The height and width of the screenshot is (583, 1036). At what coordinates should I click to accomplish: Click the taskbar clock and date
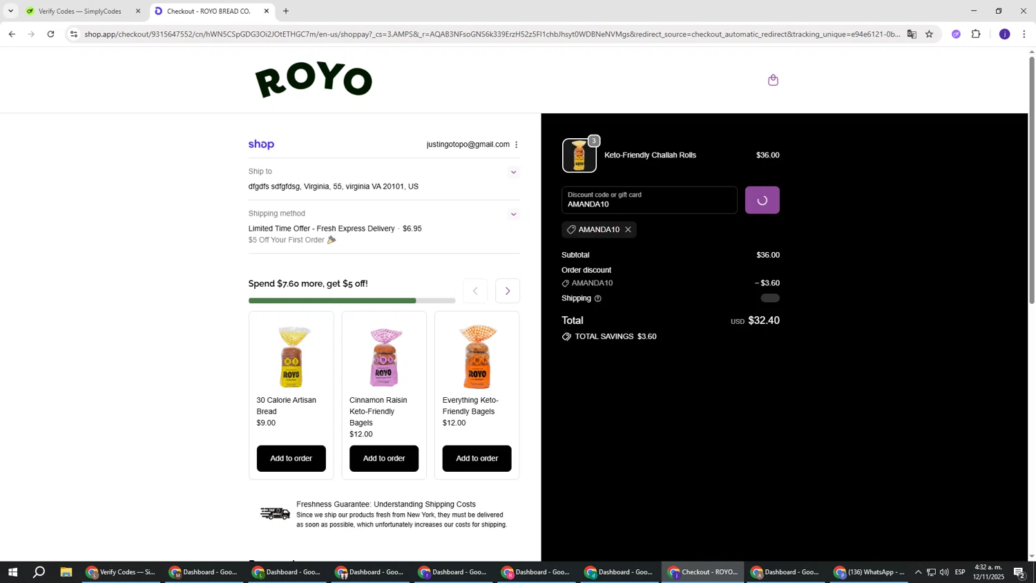click(x=988, y=572)
